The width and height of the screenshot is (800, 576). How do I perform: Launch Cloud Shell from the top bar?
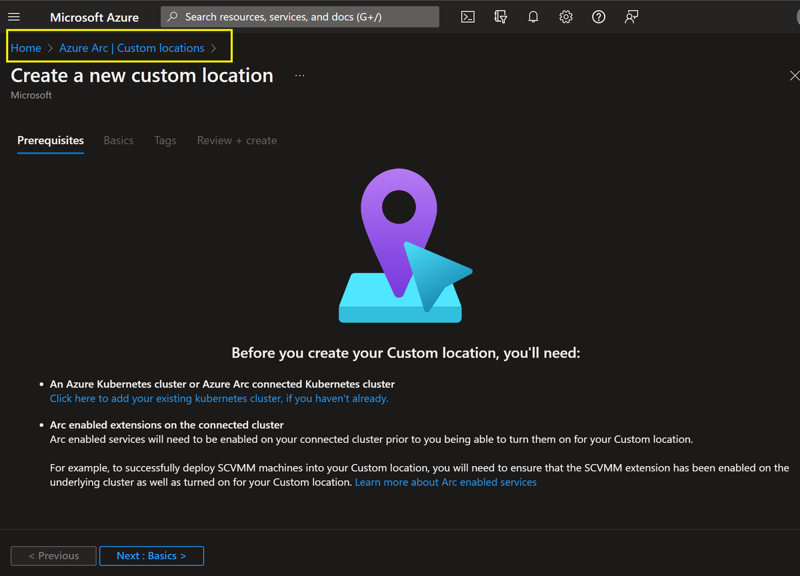pos(468,17)
